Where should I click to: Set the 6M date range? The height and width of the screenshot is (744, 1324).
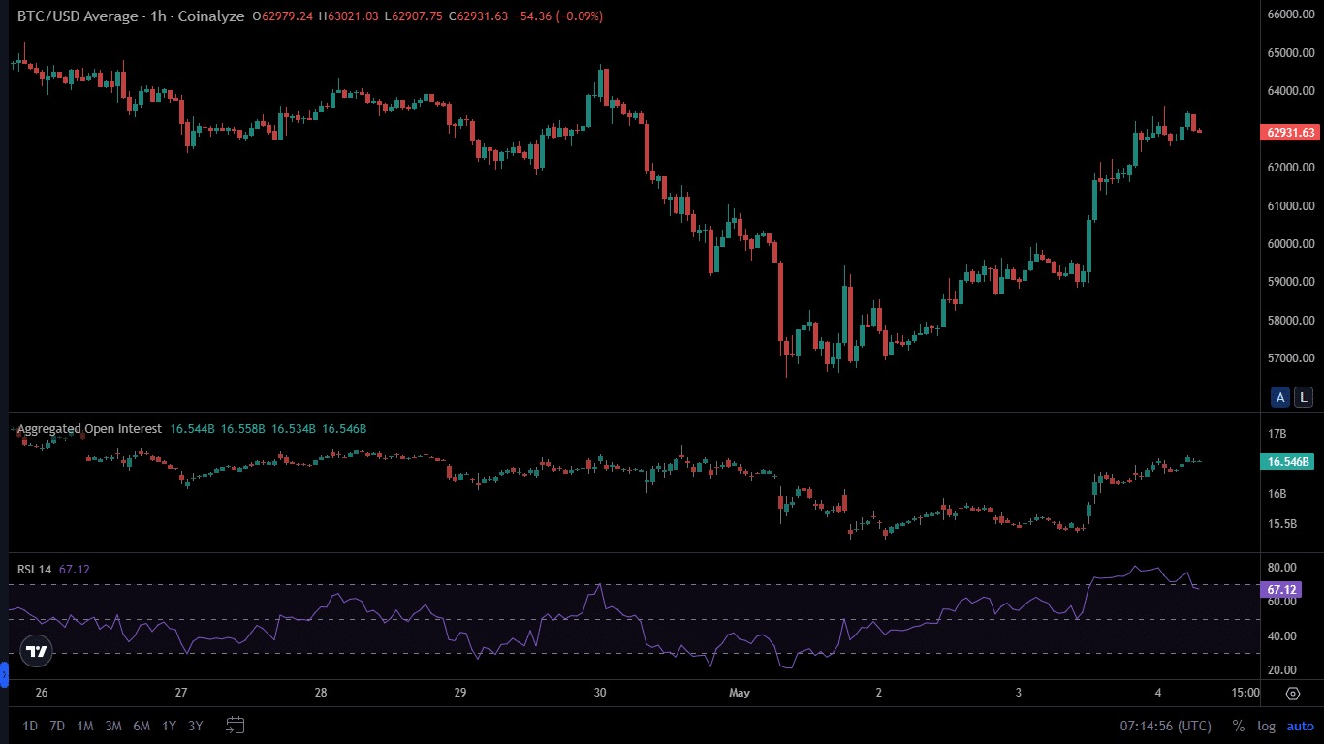click(142, 725)
